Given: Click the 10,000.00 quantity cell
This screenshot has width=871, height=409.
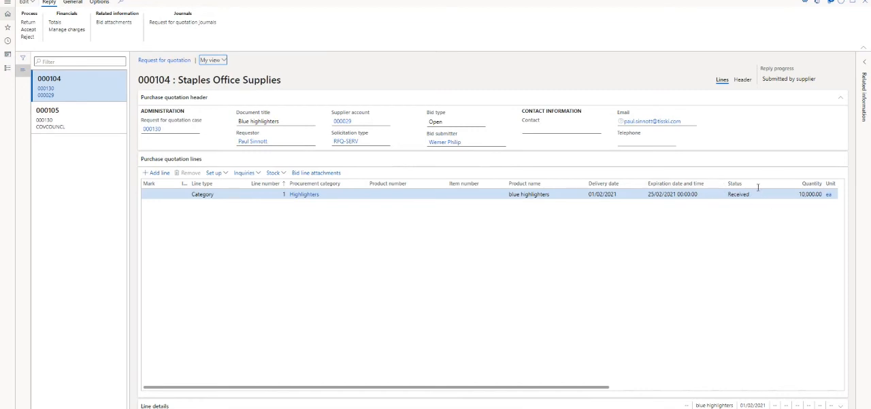Looking at the screenshot, I should (810, 194).
